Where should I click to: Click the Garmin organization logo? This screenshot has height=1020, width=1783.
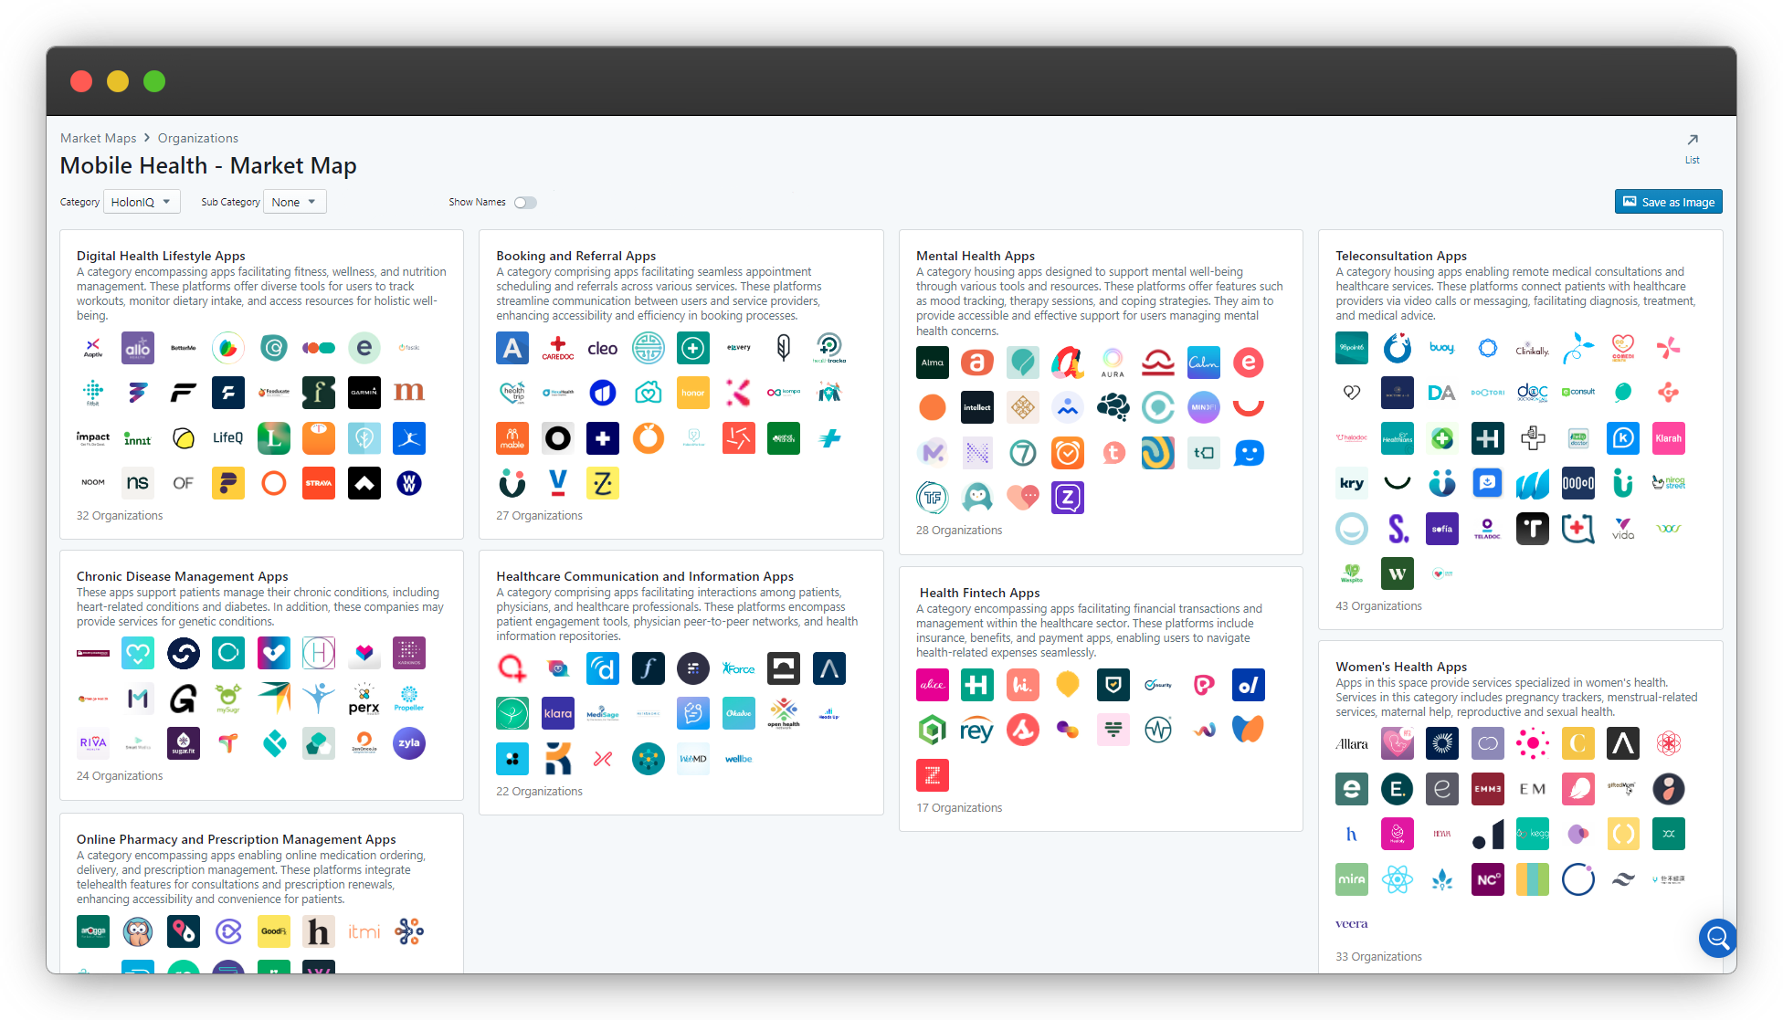(x=364, y=393)
